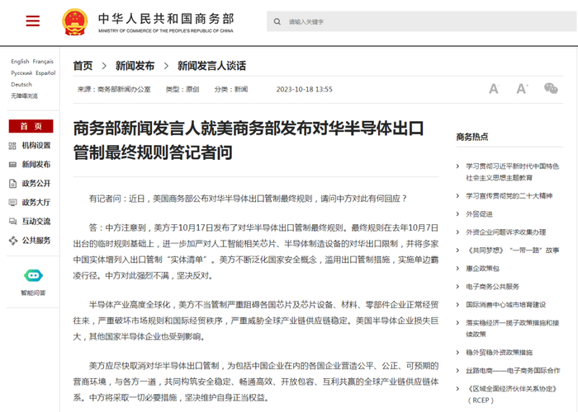
Task: Click the 公共服务 sidebar icon
Action: (13, 241)
